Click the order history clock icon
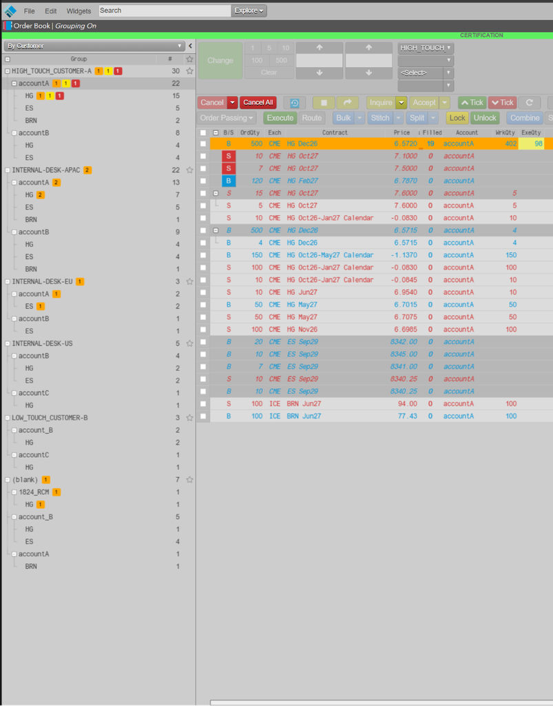 (x=295, y=103)
